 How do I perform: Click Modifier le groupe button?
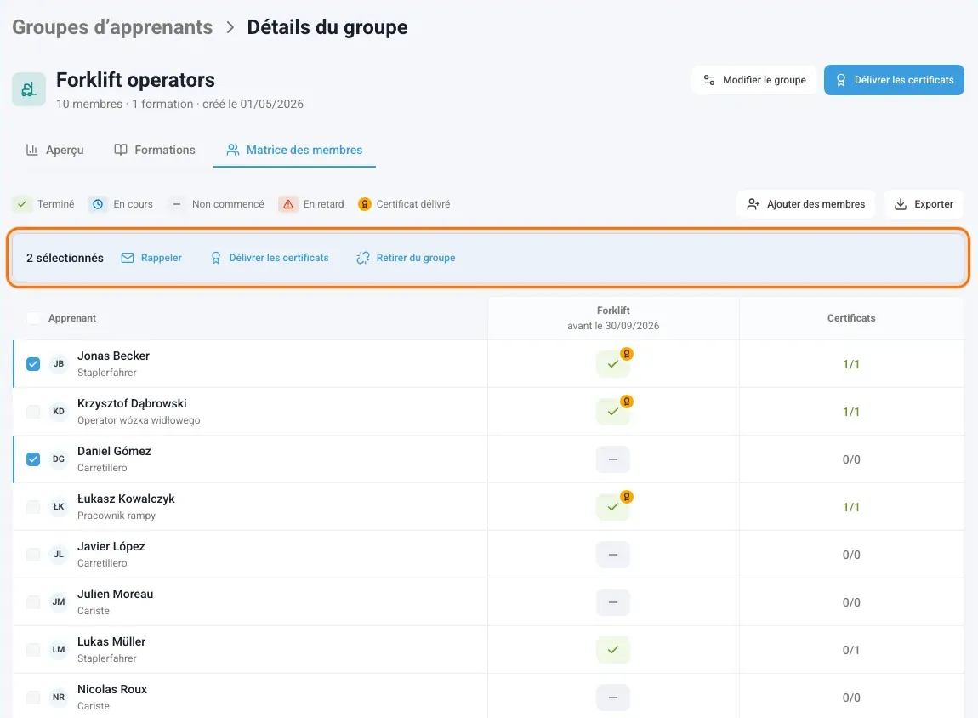[x=754, y=80]
